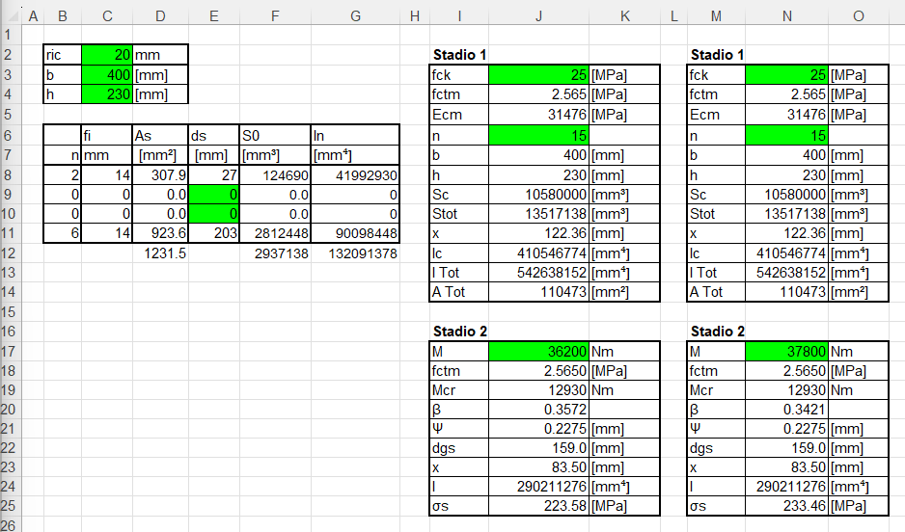Select row header 17
This screenshot has height=532, width=905.
[10, 352]
